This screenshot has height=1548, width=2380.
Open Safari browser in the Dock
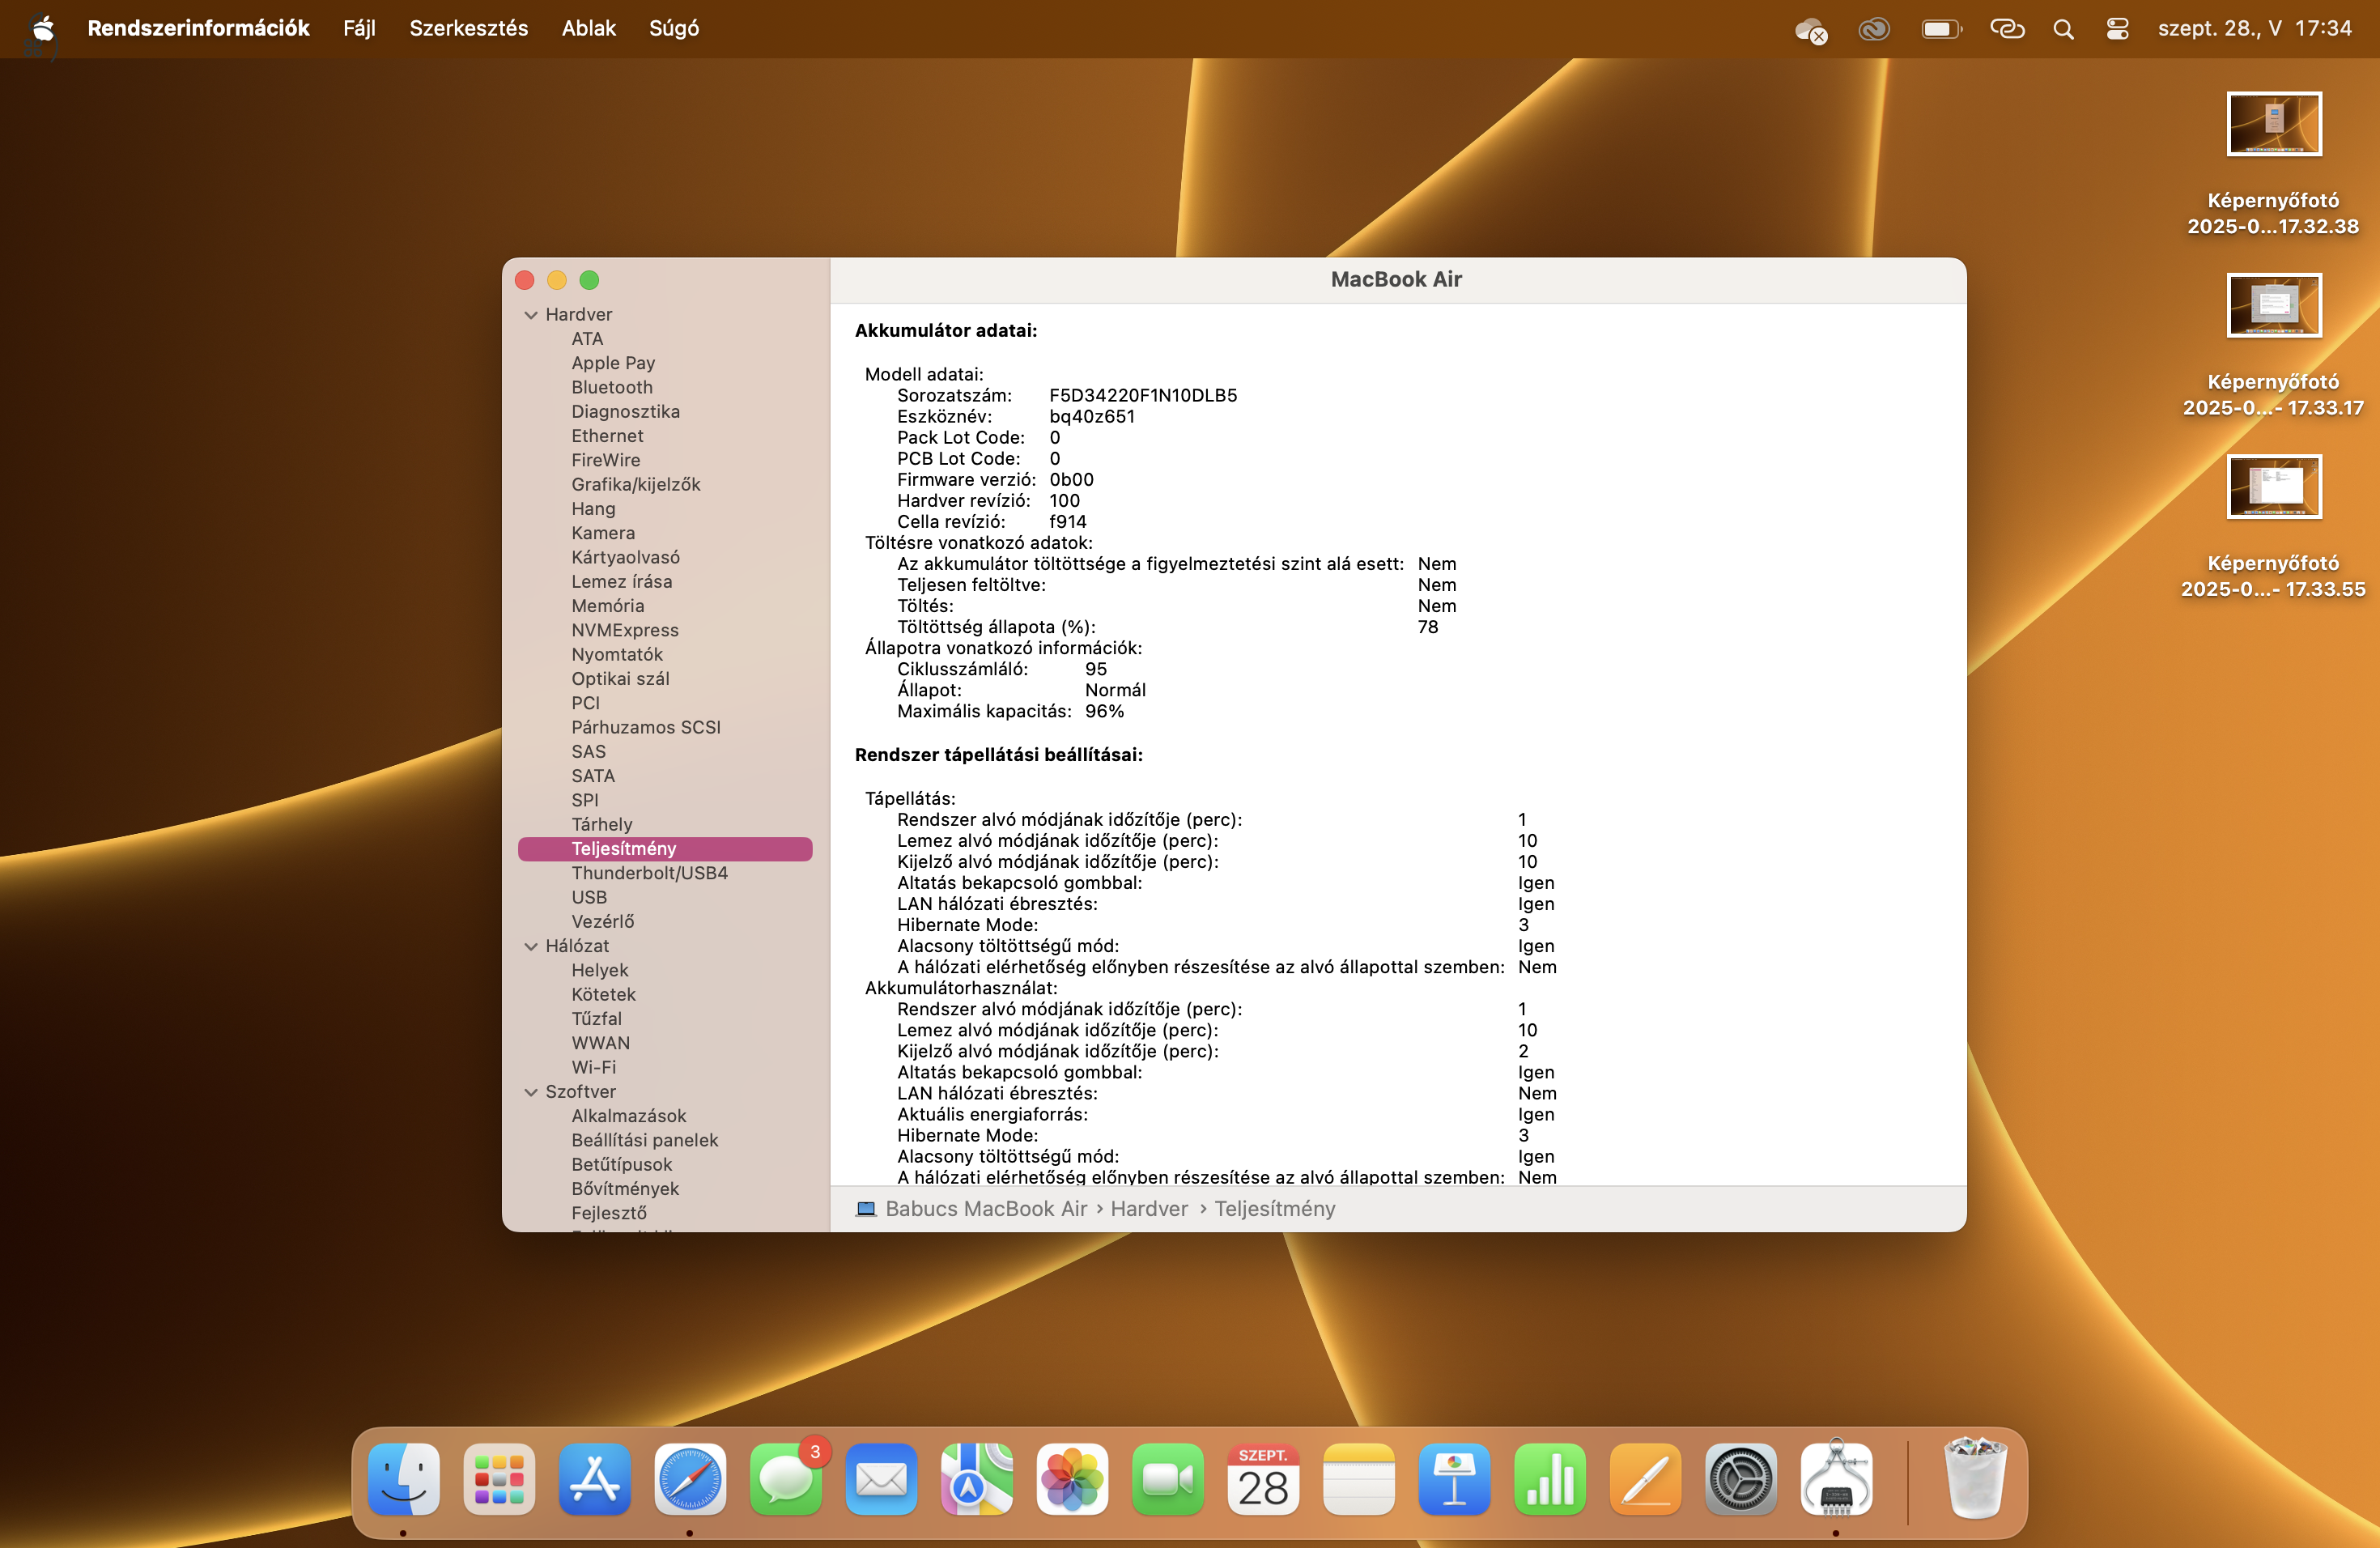click(x=690, y=1479)
